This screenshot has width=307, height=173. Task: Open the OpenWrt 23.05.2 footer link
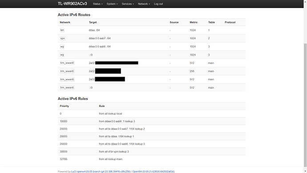pyautogui.click(x=153, y=171)
